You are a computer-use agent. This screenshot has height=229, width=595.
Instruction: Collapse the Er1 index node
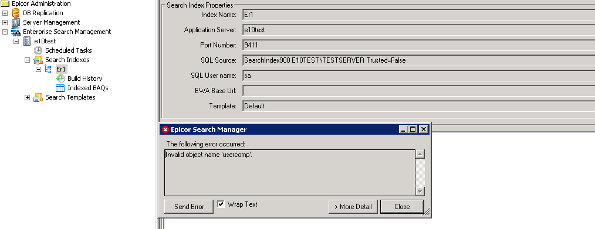point(38,69)
